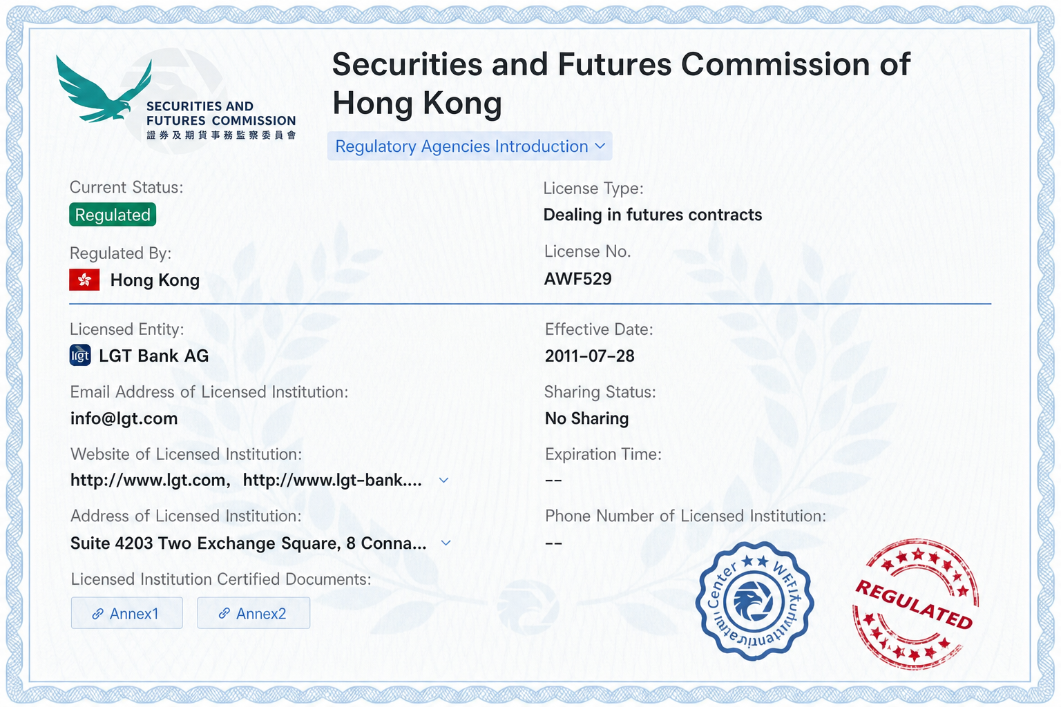Click the blue WikiFX center seal

click(x=754, y=601)
